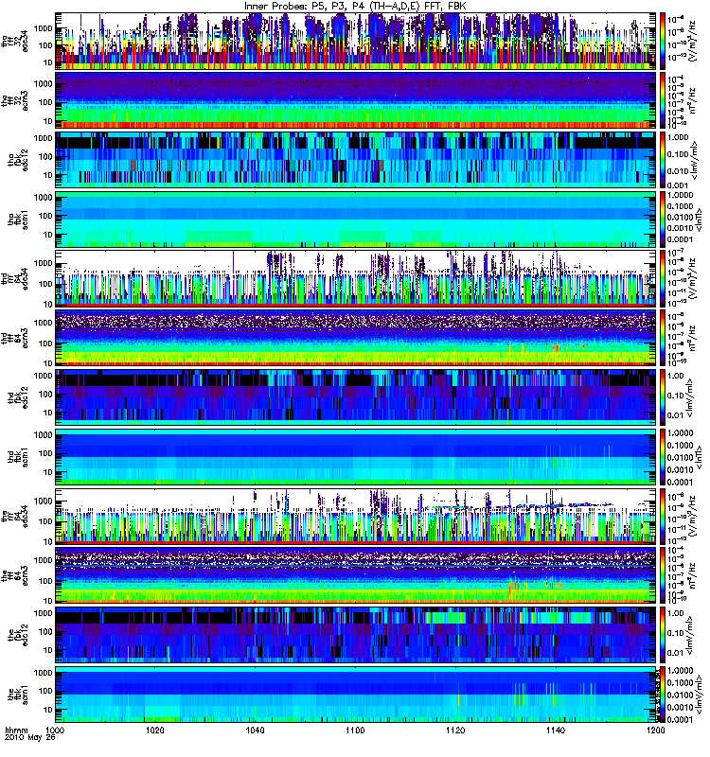This screenshot has height=757, width=710.
Task: Select the "thd fff 64 edc34" panel label
Action: 14,278
